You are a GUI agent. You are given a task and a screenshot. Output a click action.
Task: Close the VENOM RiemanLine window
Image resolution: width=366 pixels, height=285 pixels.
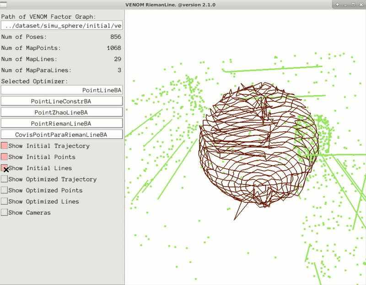(x=361, y=5)
